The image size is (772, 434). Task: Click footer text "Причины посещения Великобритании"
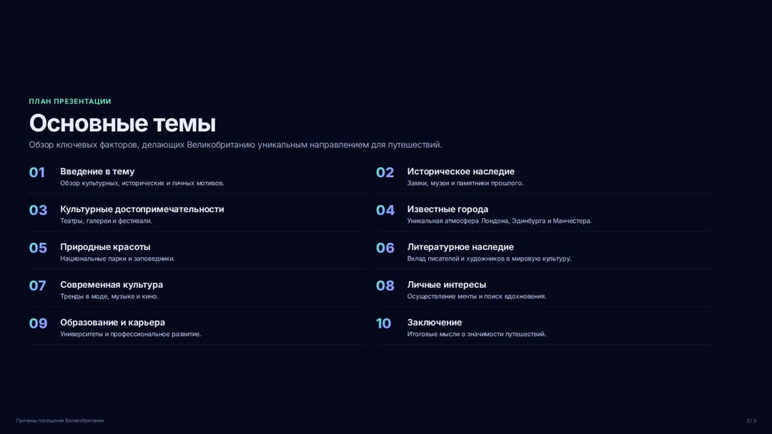coord(59,420)
